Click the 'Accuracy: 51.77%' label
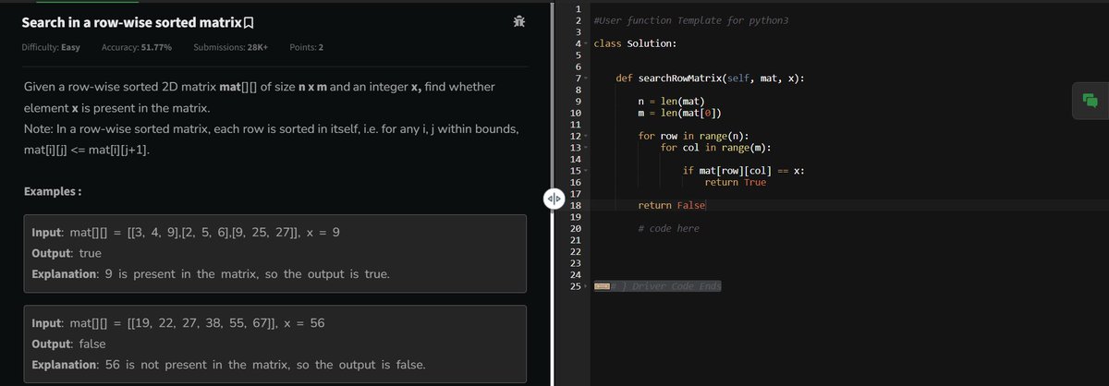The width and height of the screenshot is (1109, 386). pyautogui.click(x=136, y=47)
